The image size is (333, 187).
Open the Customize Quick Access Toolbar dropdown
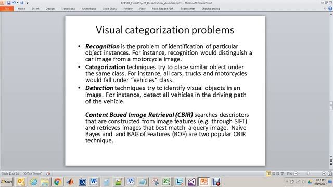click(27, 3)
